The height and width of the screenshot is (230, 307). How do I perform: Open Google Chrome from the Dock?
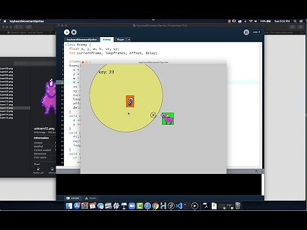[x=155, y=206]
